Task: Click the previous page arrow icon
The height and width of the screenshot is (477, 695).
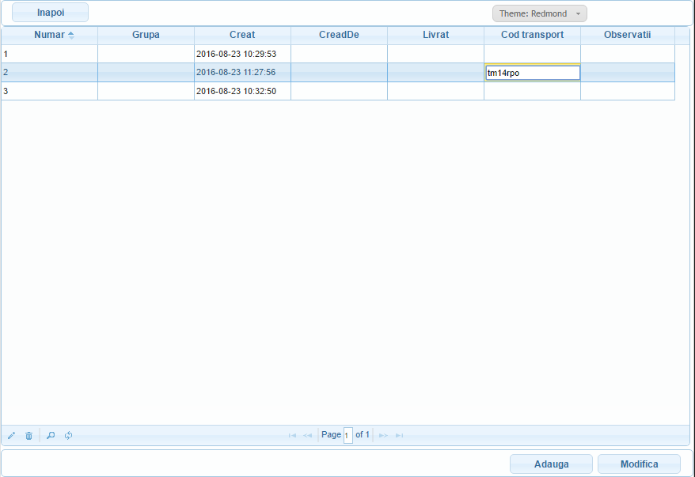Action: pos(308,434)
